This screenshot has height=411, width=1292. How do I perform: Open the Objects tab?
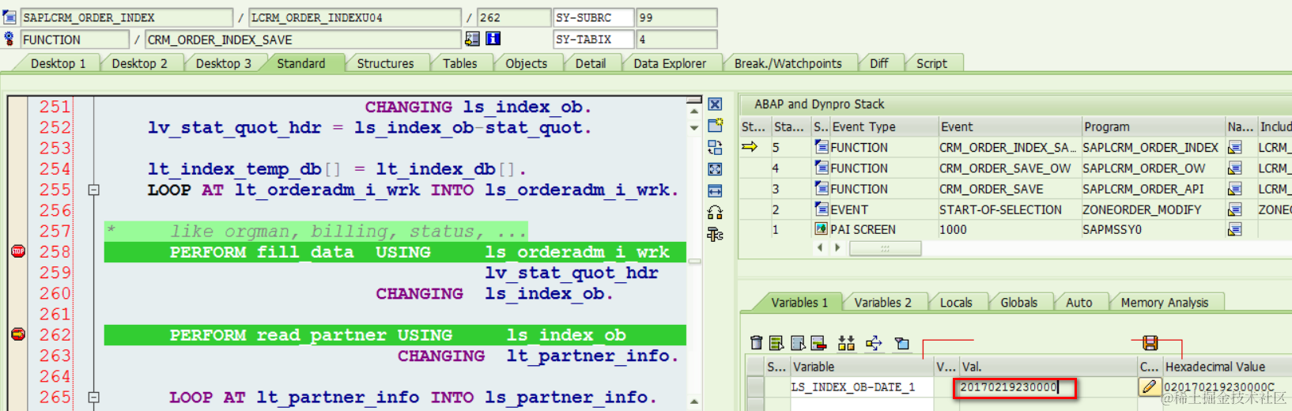click(x=526, y=63)
